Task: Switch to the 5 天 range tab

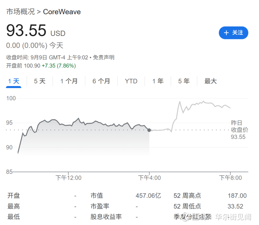Action: pyautogui.click(x=40, y=81)
